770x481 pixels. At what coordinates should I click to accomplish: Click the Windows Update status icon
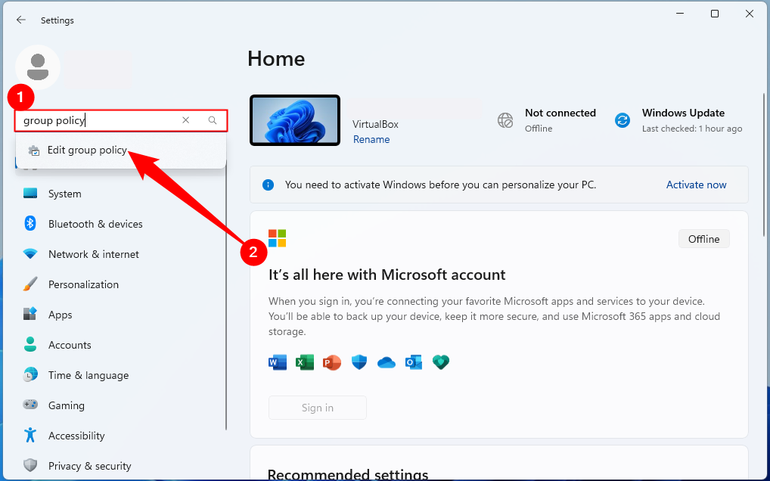tap(622, 119)
